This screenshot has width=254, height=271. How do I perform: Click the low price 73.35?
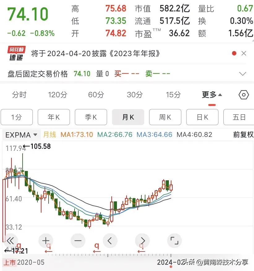116,21
